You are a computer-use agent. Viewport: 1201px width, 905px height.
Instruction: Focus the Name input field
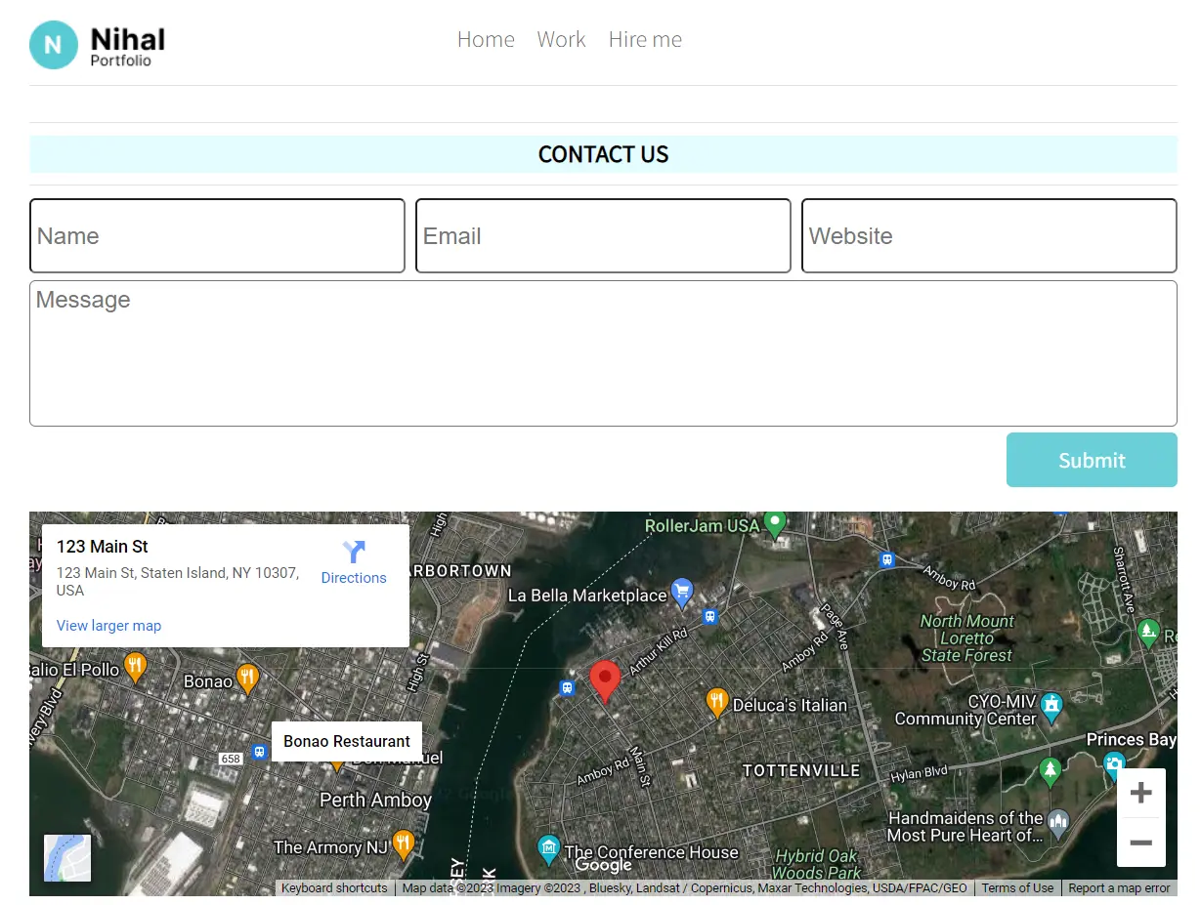coord(217,236)
